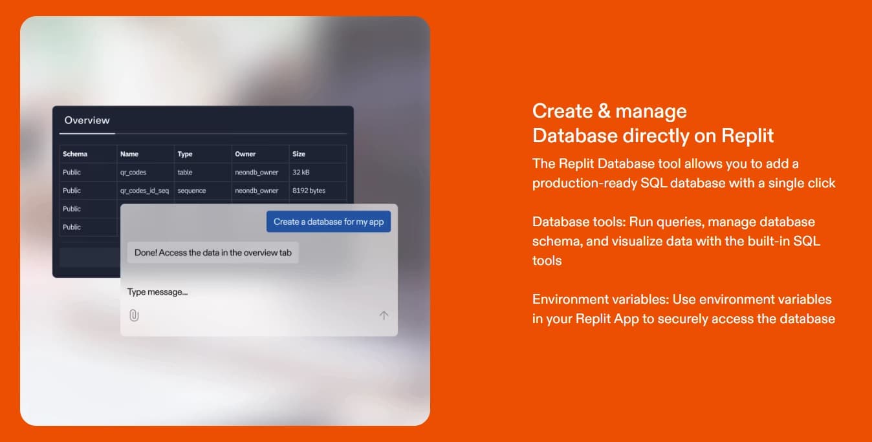Click the 'Done! Access the data' assistant message
Screen dimensions: 872x442
pos(213,252)
